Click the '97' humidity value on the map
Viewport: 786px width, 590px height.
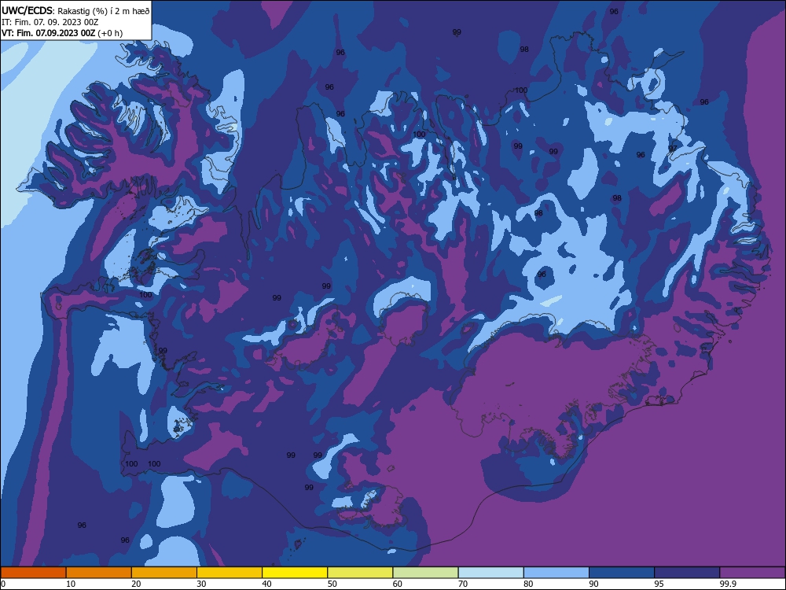[x=672, y=149]
